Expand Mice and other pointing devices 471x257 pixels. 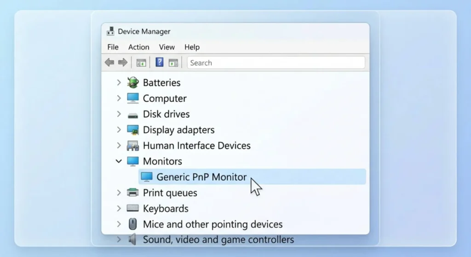pos(119,224)
